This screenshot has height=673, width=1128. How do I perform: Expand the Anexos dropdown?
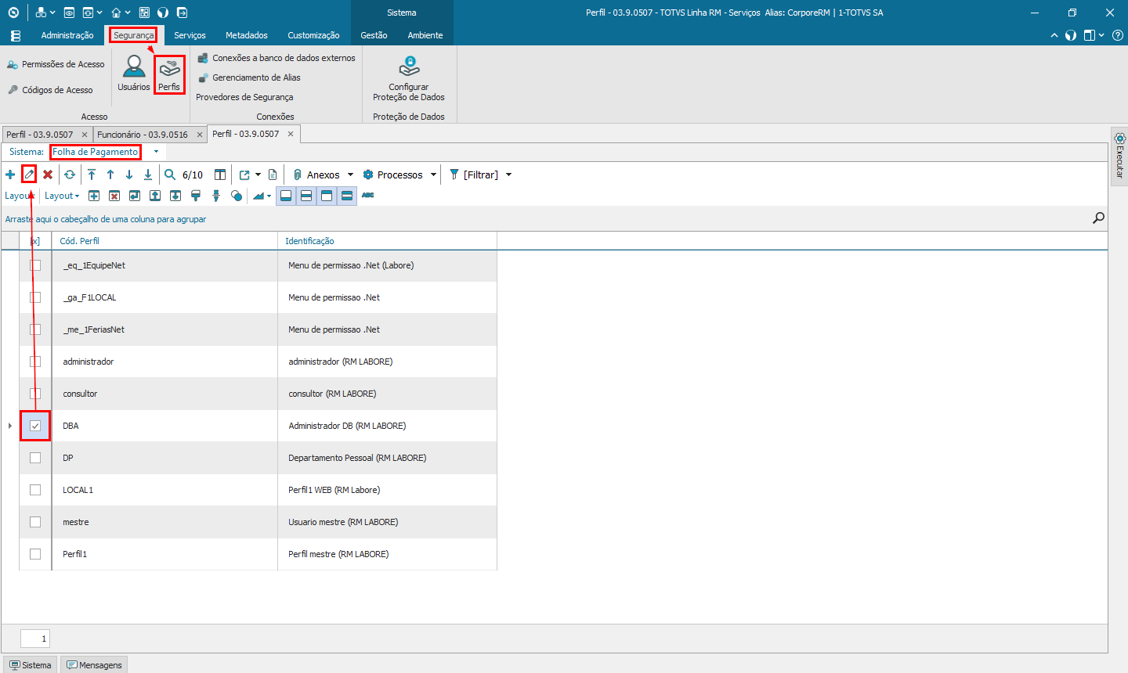tap(350, 175)
